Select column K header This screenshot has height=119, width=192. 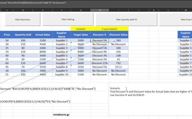coord(154,10)
